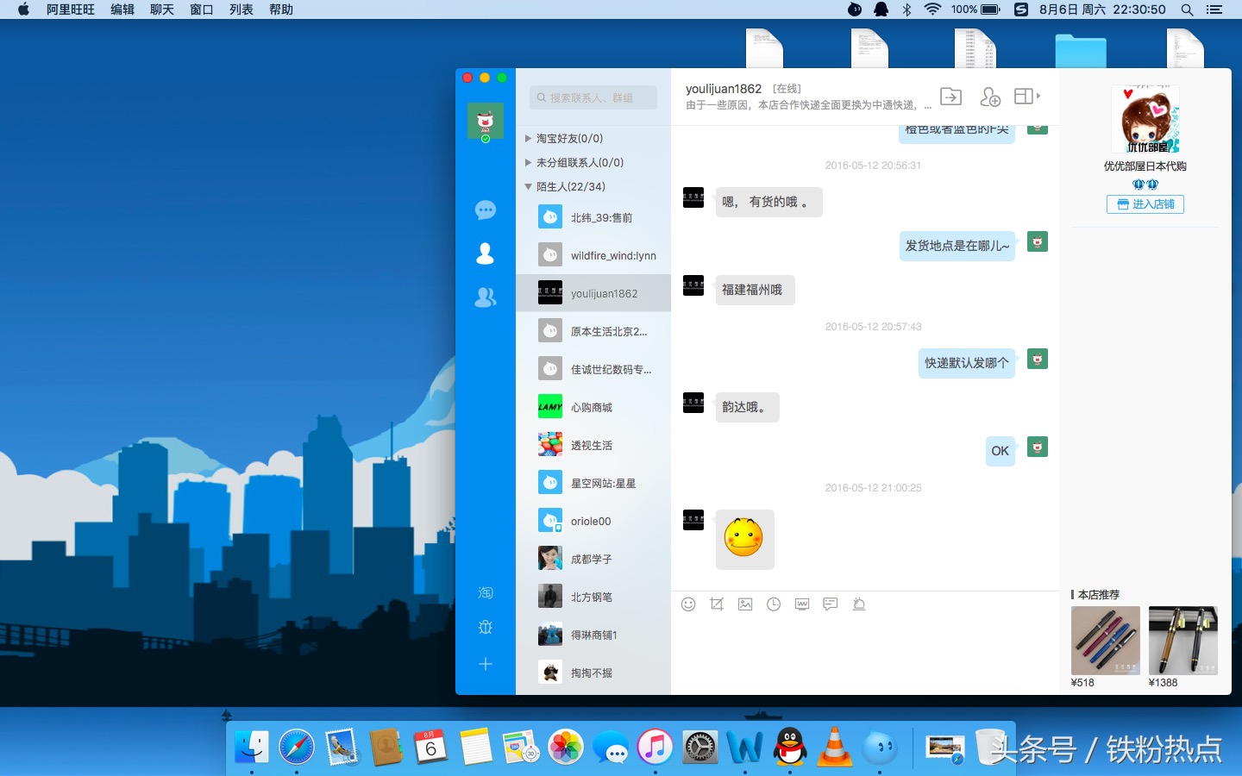This screenshot has height=776, width=1242.
Task: Open the group contacts icon in sidebar
Action: tap(485, 297)
